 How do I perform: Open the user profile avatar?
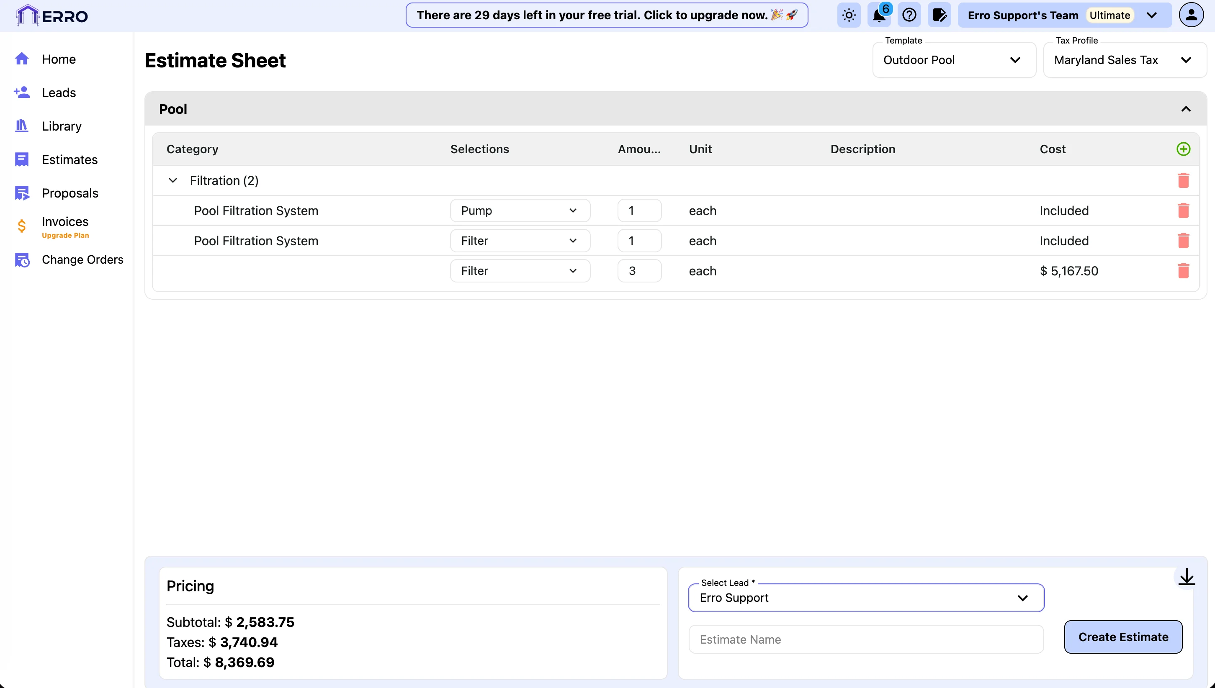pyautogui.click(x=1191, y=15)
